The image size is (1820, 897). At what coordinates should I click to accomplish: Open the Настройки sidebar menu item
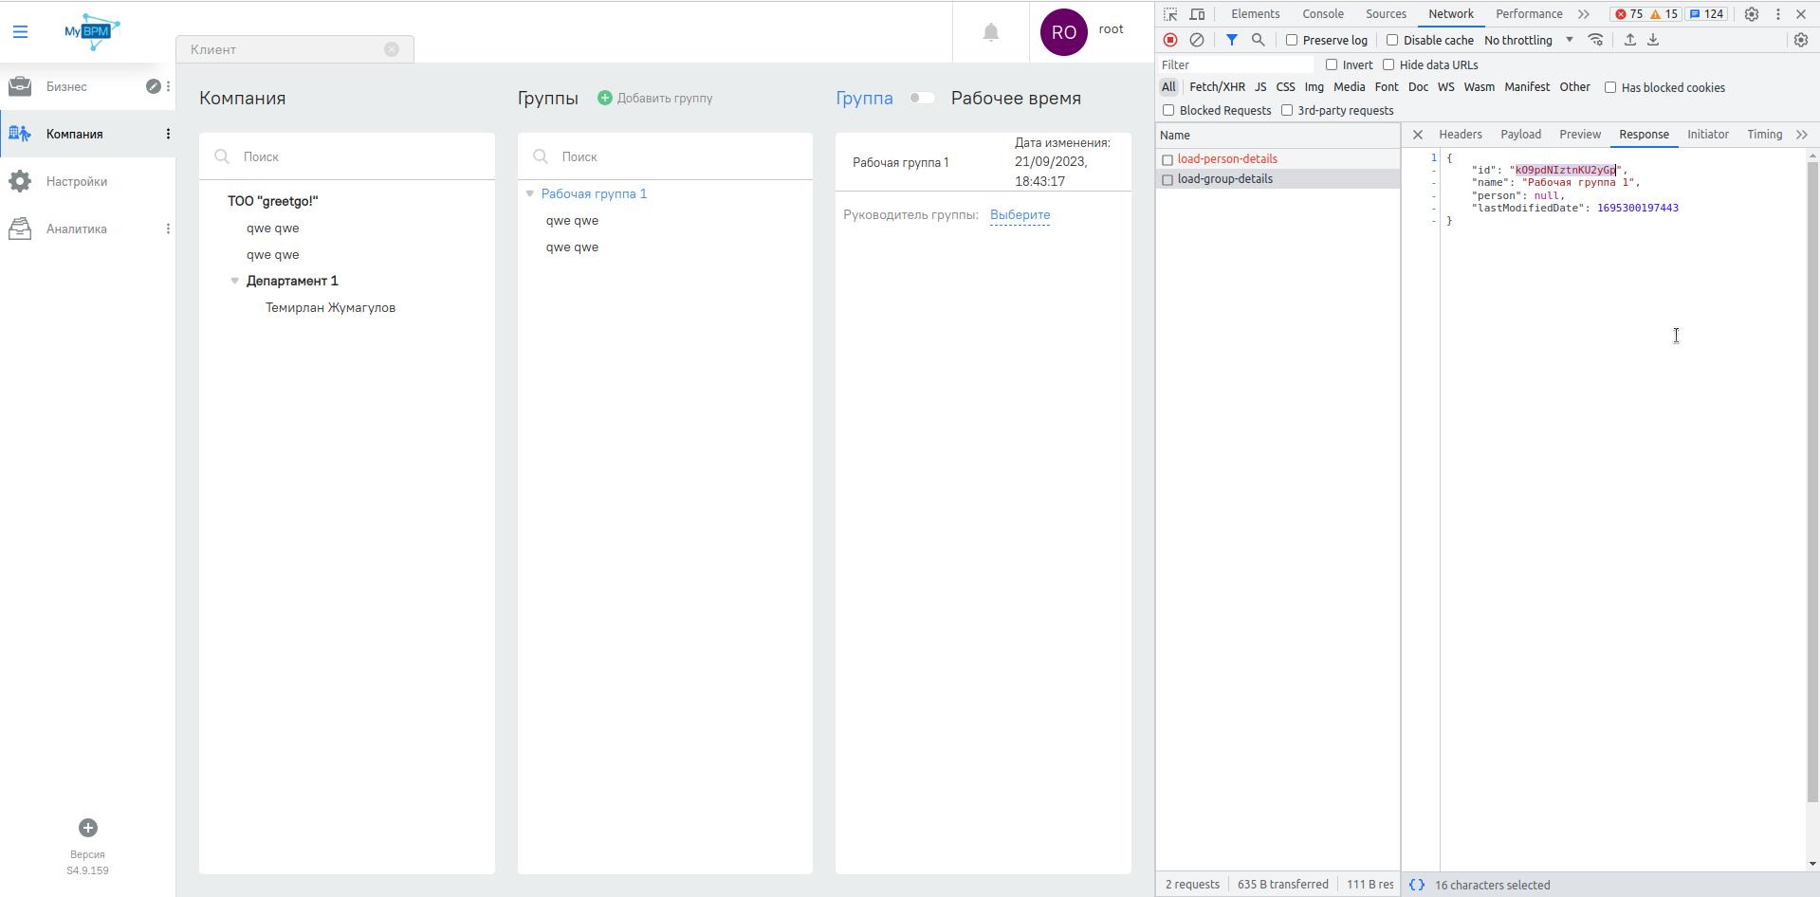pyautogui.click(x=77, y=181)
